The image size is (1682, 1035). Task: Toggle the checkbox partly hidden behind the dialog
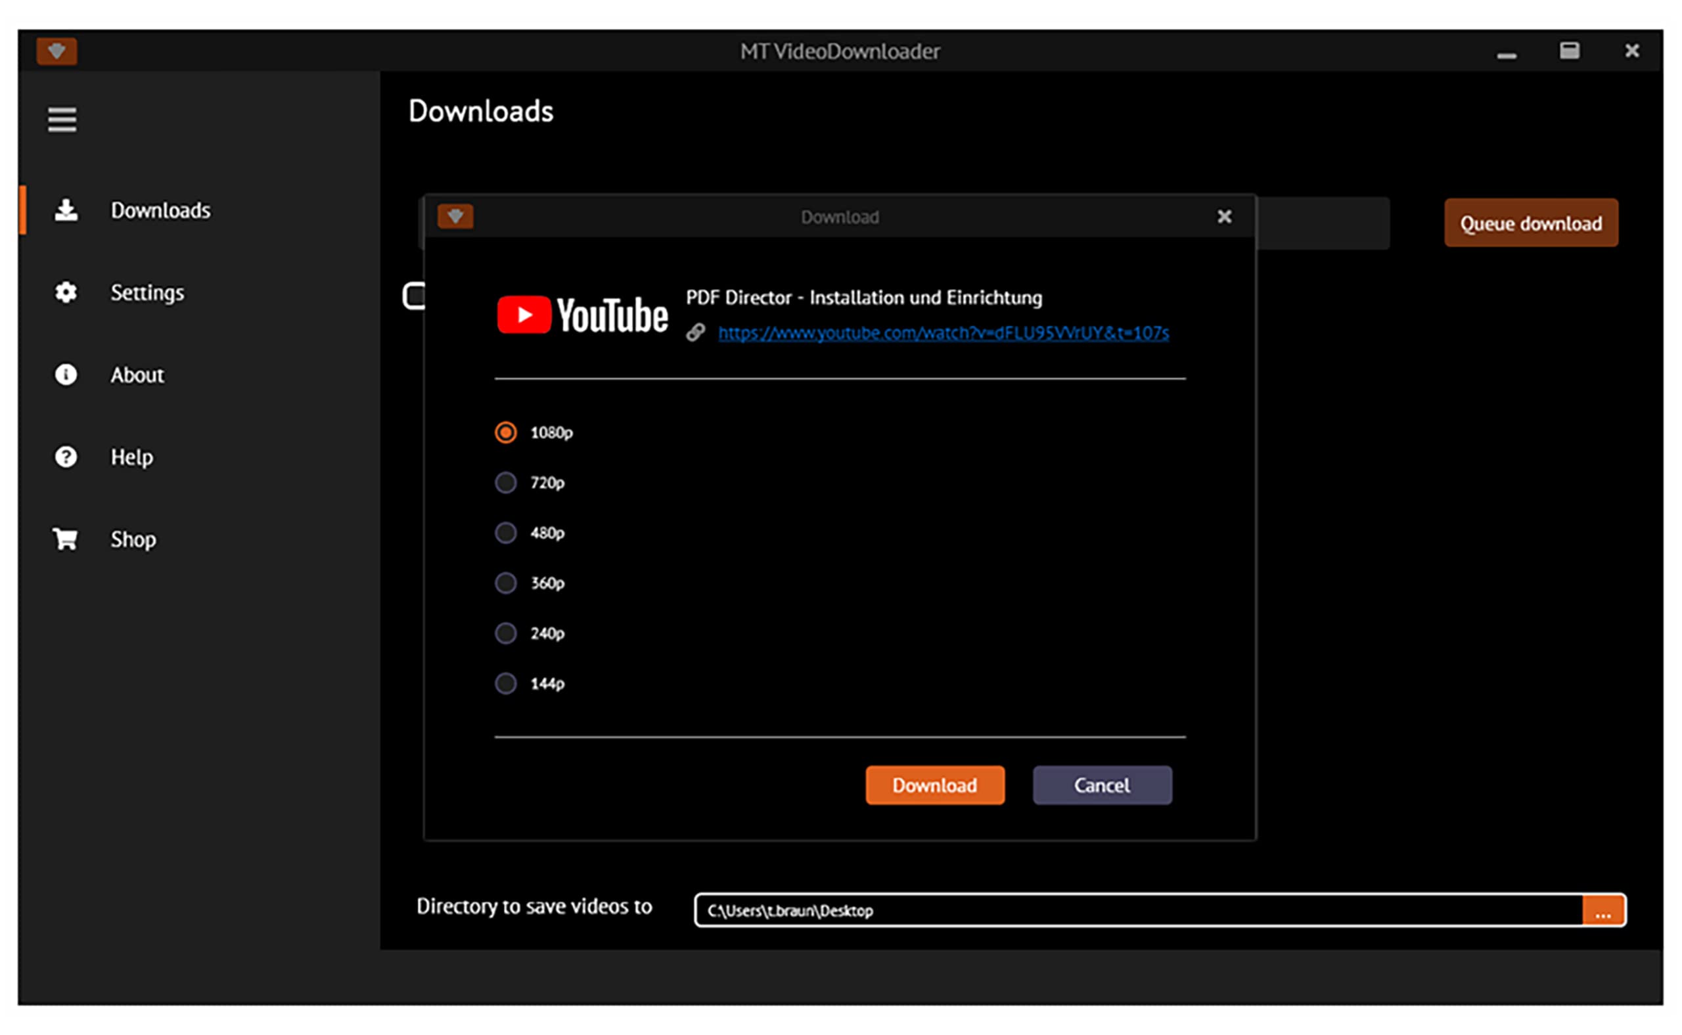[x=413, y=296]
